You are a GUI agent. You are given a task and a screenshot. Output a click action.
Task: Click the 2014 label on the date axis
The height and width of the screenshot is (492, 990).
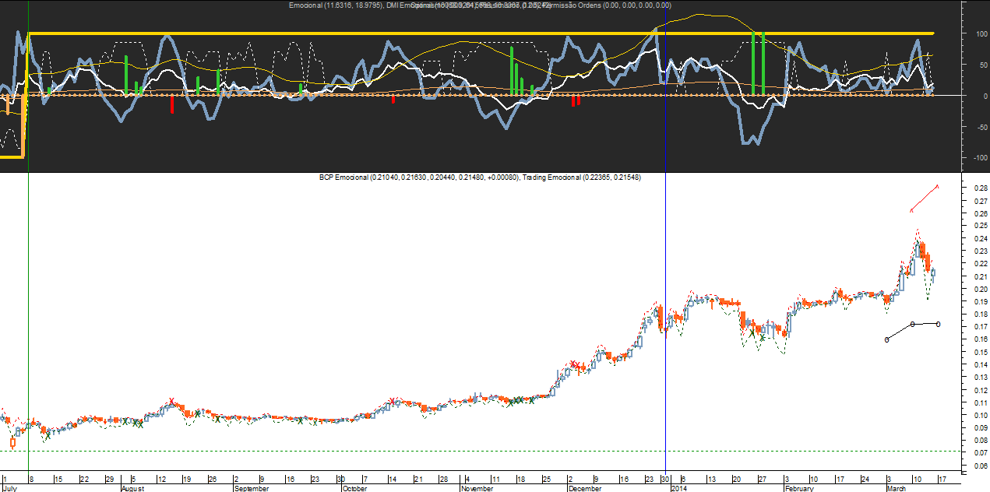tap(679, 489)
